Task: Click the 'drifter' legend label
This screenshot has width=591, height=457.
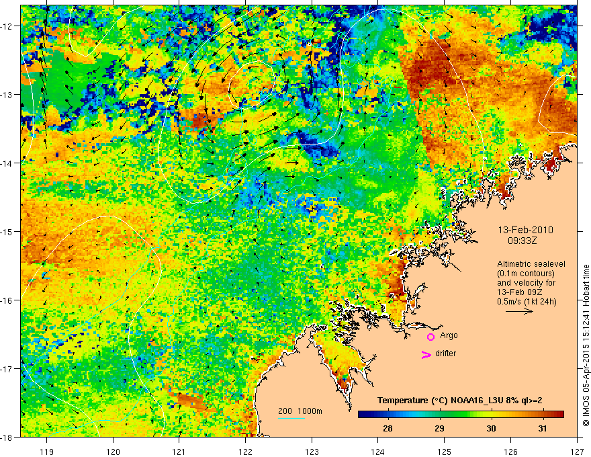Action: (x=445, y=354)
